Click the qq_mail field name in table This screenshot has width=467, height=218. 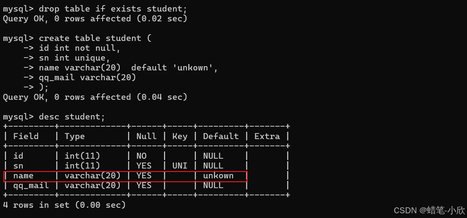31,186
